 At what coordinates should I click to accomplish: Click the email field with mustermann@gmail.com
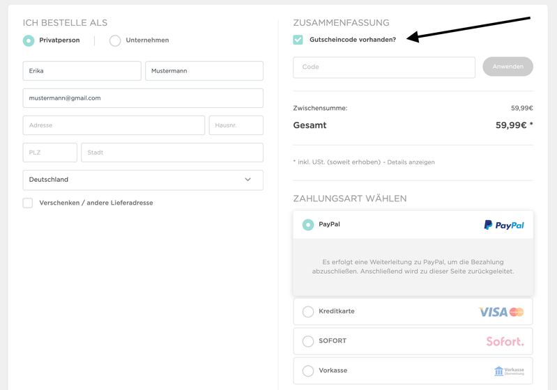tap(143, 98)
